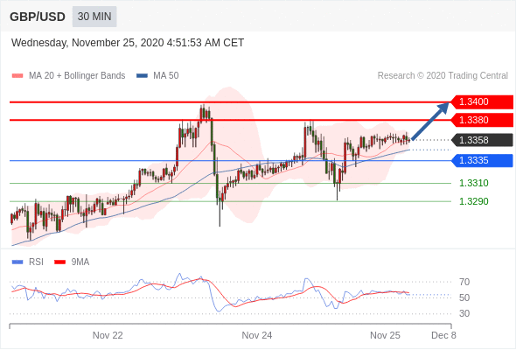Viewport: 516px width, 350px height.
Task: Click the MA 50 legend label
Action: pos(166,76)
